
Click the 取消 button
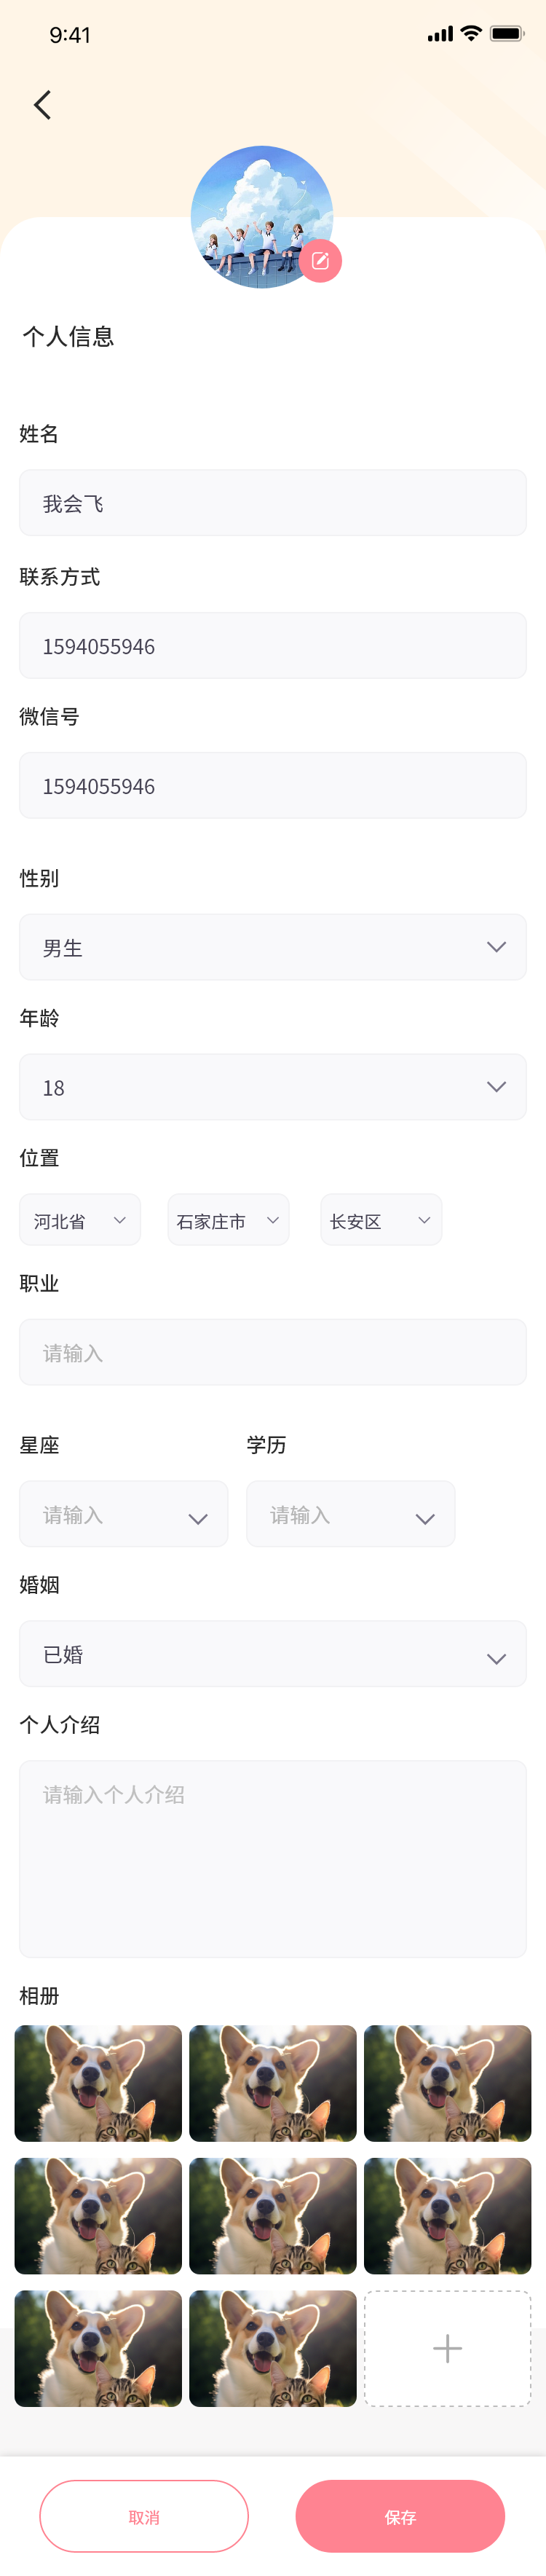(144, 2517)
